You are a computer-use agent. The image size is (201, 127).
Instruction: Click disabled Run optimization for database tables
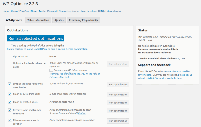[118, 64]
